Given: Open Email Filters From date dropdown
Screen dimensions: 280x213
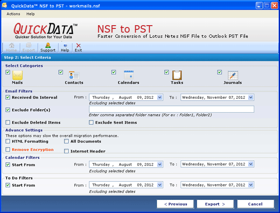Looking at the screenshot, I should click(160, 97).
